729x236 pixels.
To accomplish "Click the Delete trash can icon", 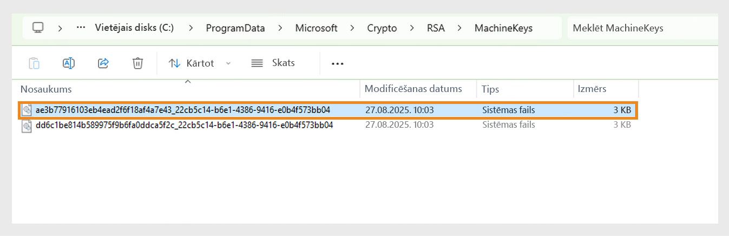I will coord(137,63).
